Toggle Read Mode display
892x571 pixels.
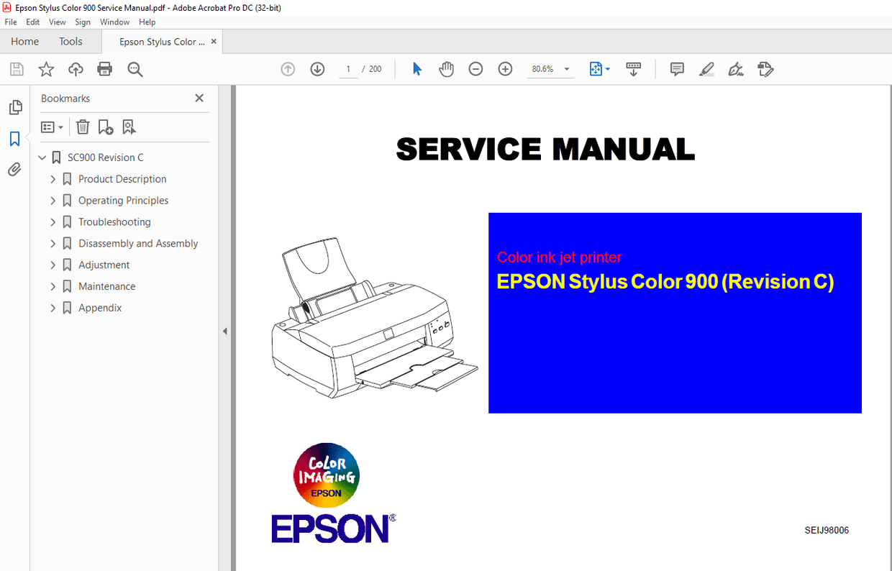pyautogui.click(x=634, y=68)
